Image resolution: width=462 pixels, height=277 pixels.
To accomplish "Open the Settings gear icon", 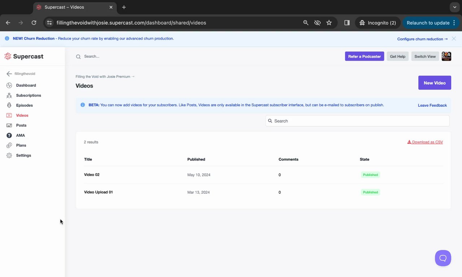I will (9, 155).
